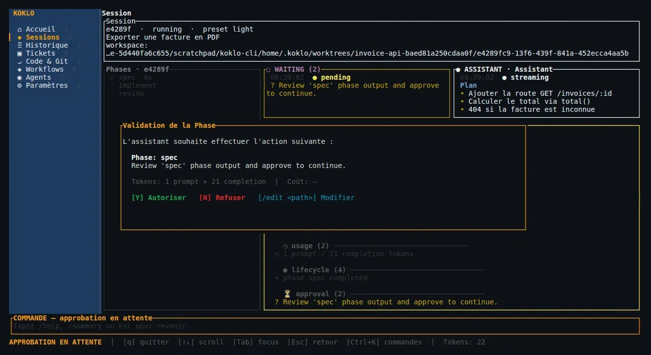
Task: Click the white streaming status dot
Action: (504, 77)
